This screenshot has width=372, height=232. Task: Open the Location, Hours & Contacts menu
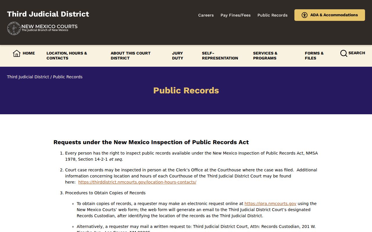tap(67, 56)
